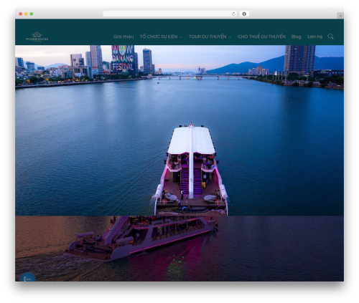Minimize window with yellow button
359x303 pixels.
(26, 14)
